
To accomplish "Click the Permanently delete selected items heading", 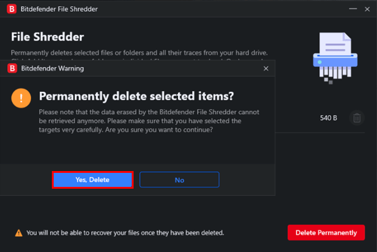I will (136, 96).
